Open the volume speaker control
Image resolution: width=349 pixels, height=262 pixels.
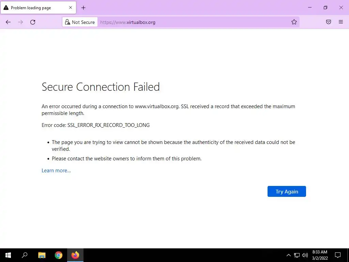tap(305, 255)
